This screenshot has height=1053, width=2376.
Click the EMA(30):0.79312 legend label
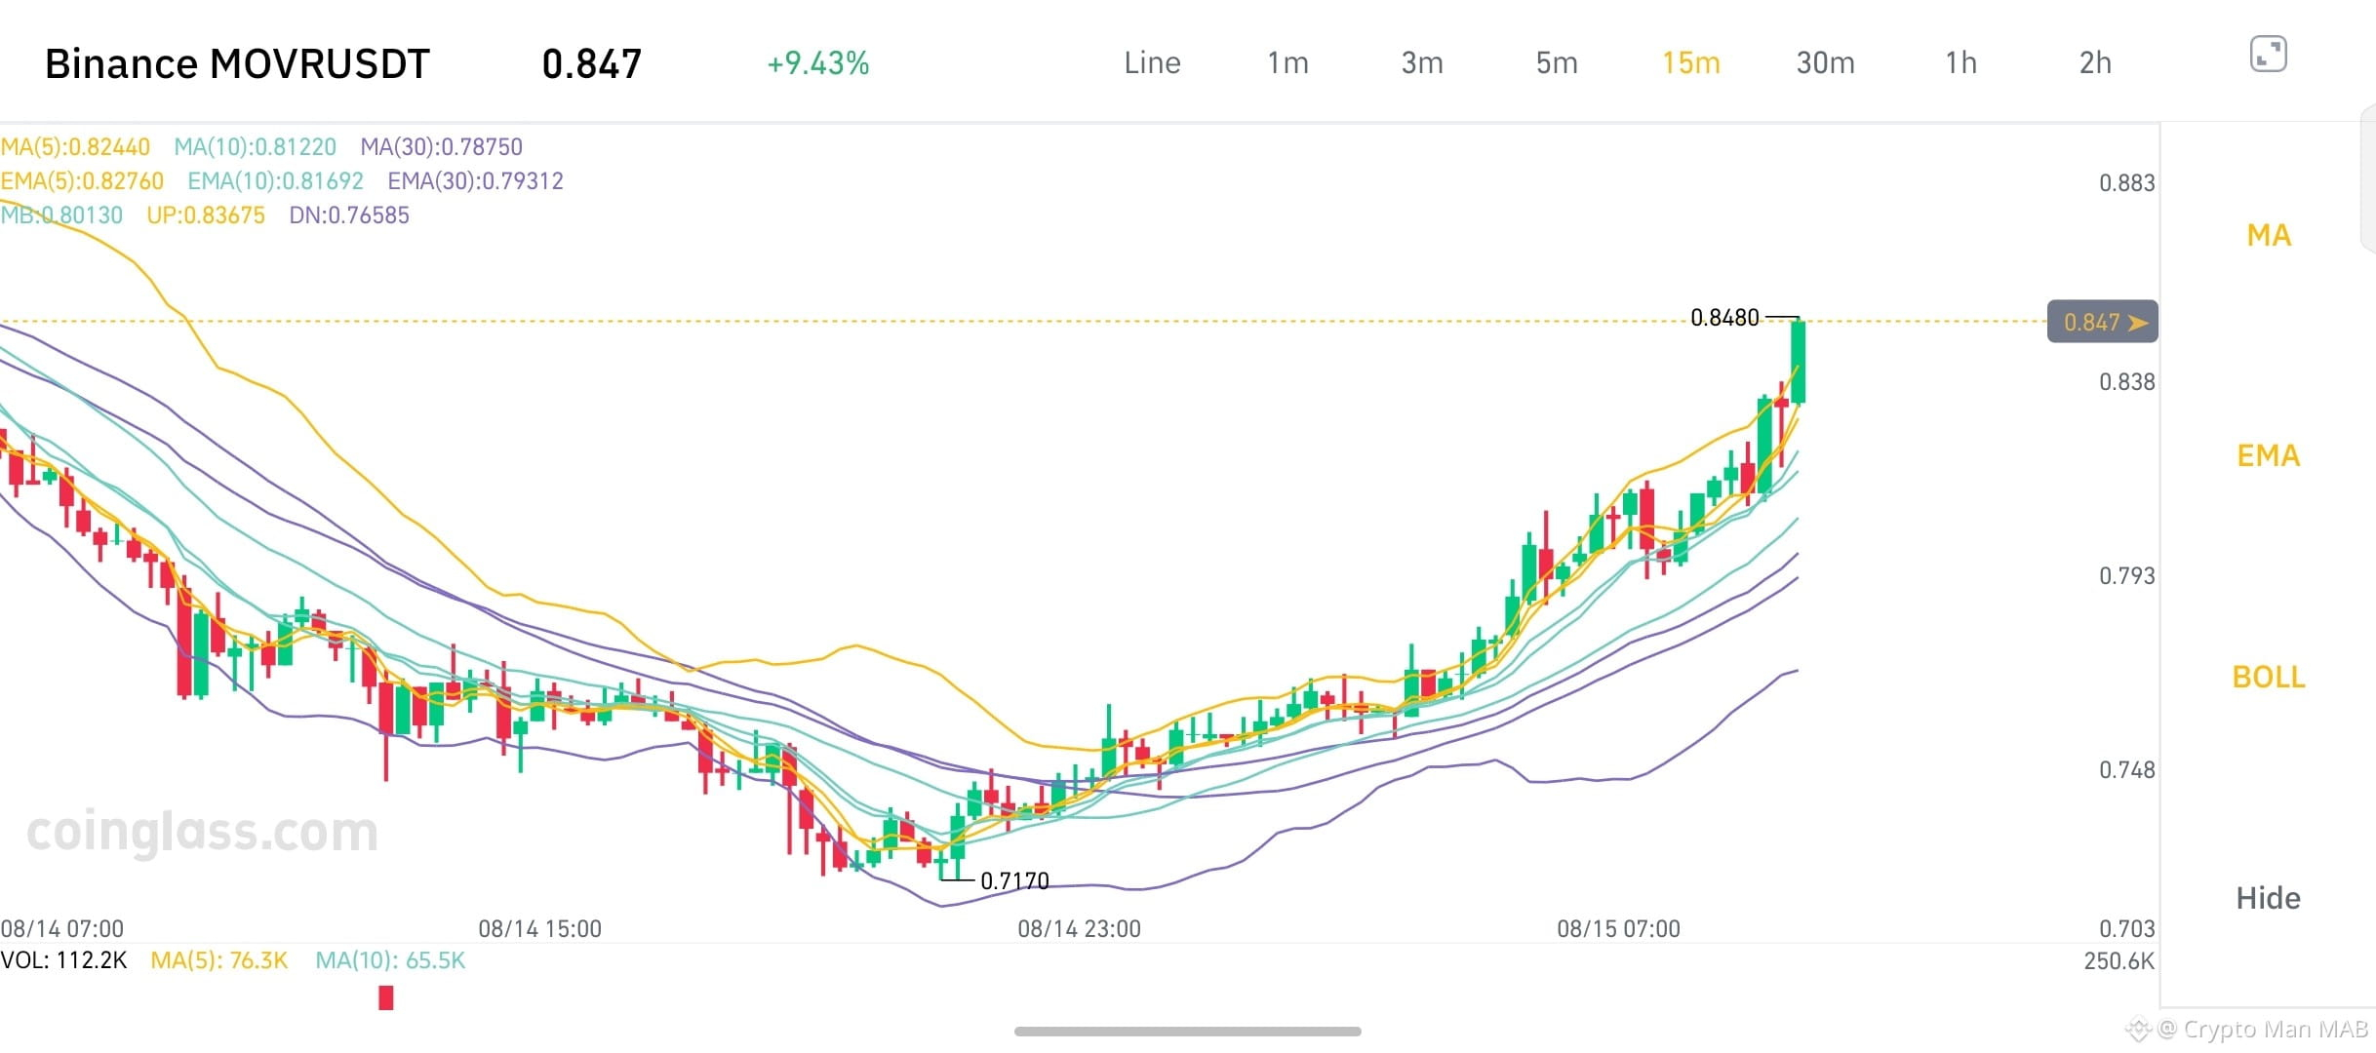click(475, 181)
